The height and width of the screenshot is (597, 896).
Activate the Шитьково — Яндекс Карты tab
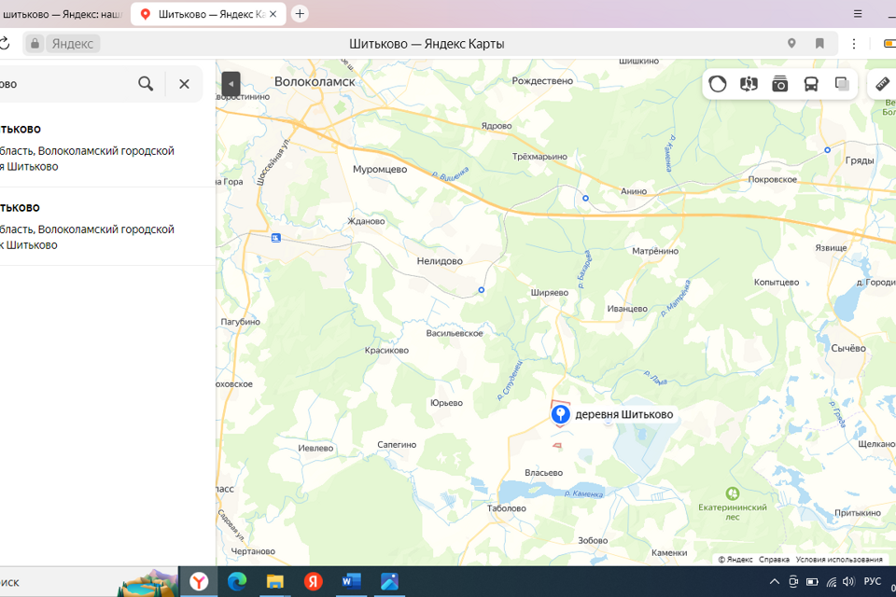(x=208, y=14)
